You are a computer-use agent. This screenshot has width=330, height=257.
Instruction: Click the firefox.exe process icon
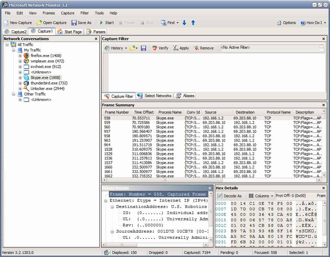(x=26, y=56)
